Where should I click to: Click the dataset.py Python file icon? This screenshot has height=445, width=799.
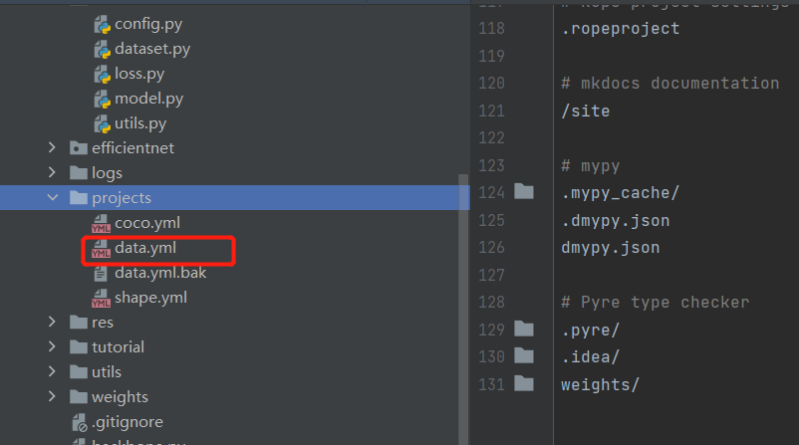point(102,49)
